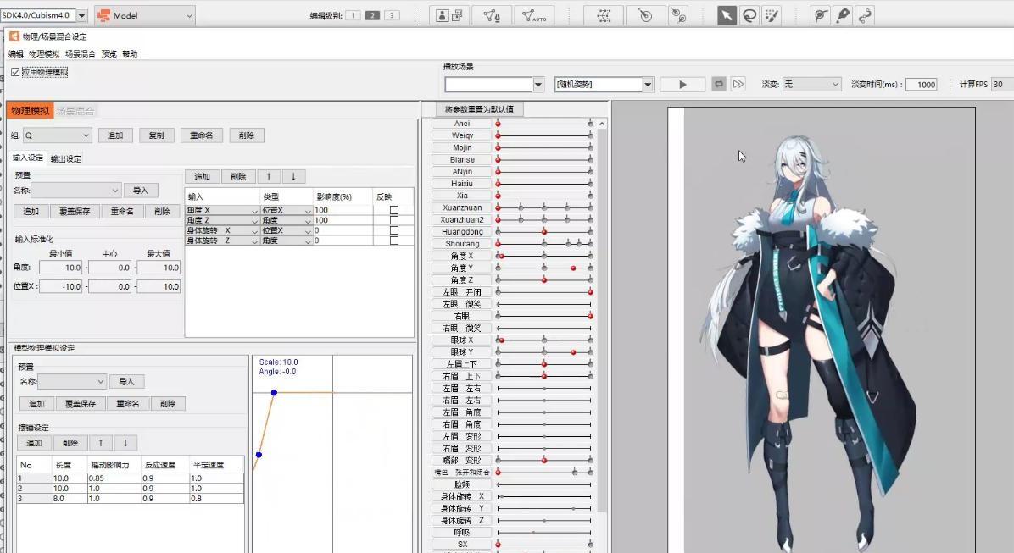This screenshot has height=553, width=1014.
Task: Open the 组 Q group dropdown
Action: [57, 135]
